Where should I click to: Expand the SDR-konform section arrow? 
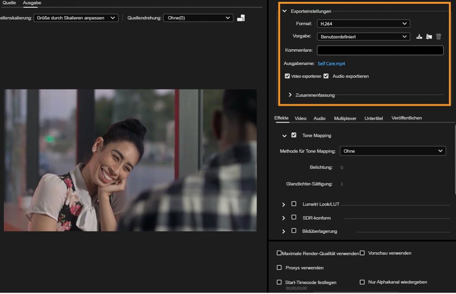(x=284, y=218)
